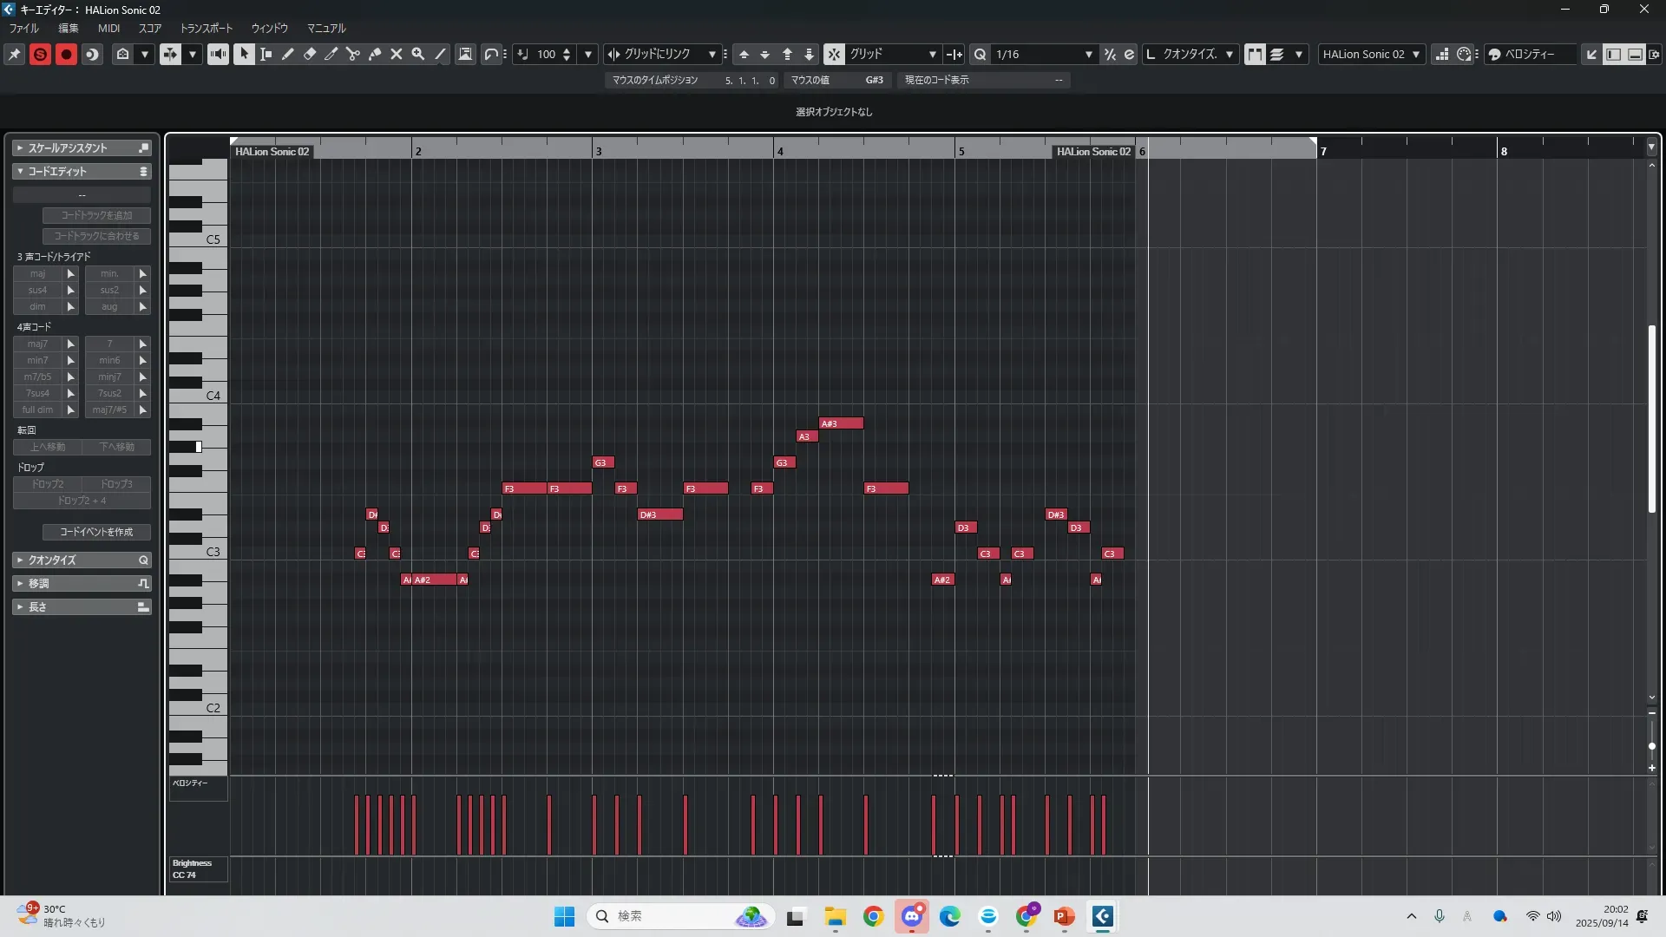Click the Trim tool icon
This screenshot has width=1666, height=937.
(x=331, y=55)
